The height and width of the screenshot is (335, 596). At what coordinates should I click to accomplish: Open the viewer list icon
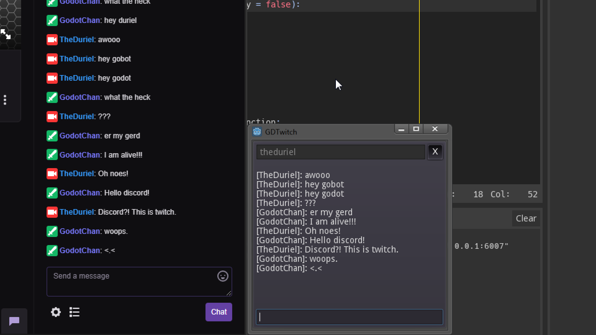pyautogui.click(x=74, y=312)
